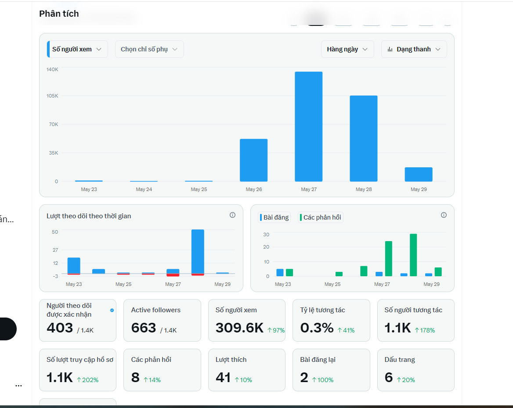Click the bar chart icon in Dạng thanh
The height and width of the screenshot is (408, 513).
click(x=390, y=49)
